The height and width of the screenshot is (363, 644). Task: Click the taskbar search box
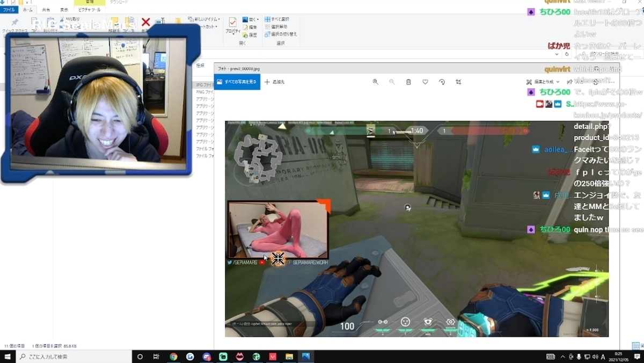pos(74,357)
